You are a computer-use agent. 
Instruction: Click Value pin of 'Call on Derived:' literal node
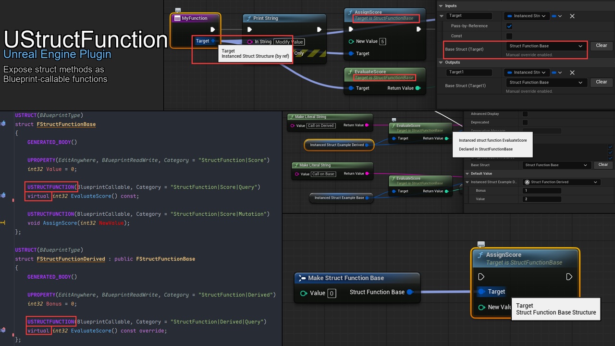point(292,125)
